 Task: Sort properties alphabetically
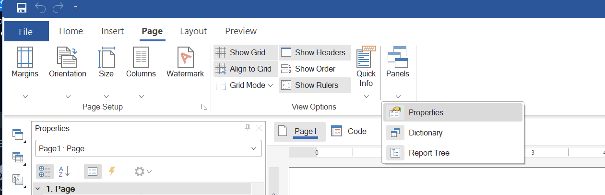click(64, 171)
